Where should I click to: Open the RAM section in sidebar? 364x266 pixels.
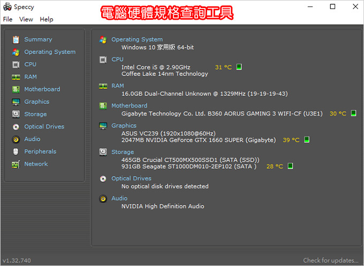point(31,77)
